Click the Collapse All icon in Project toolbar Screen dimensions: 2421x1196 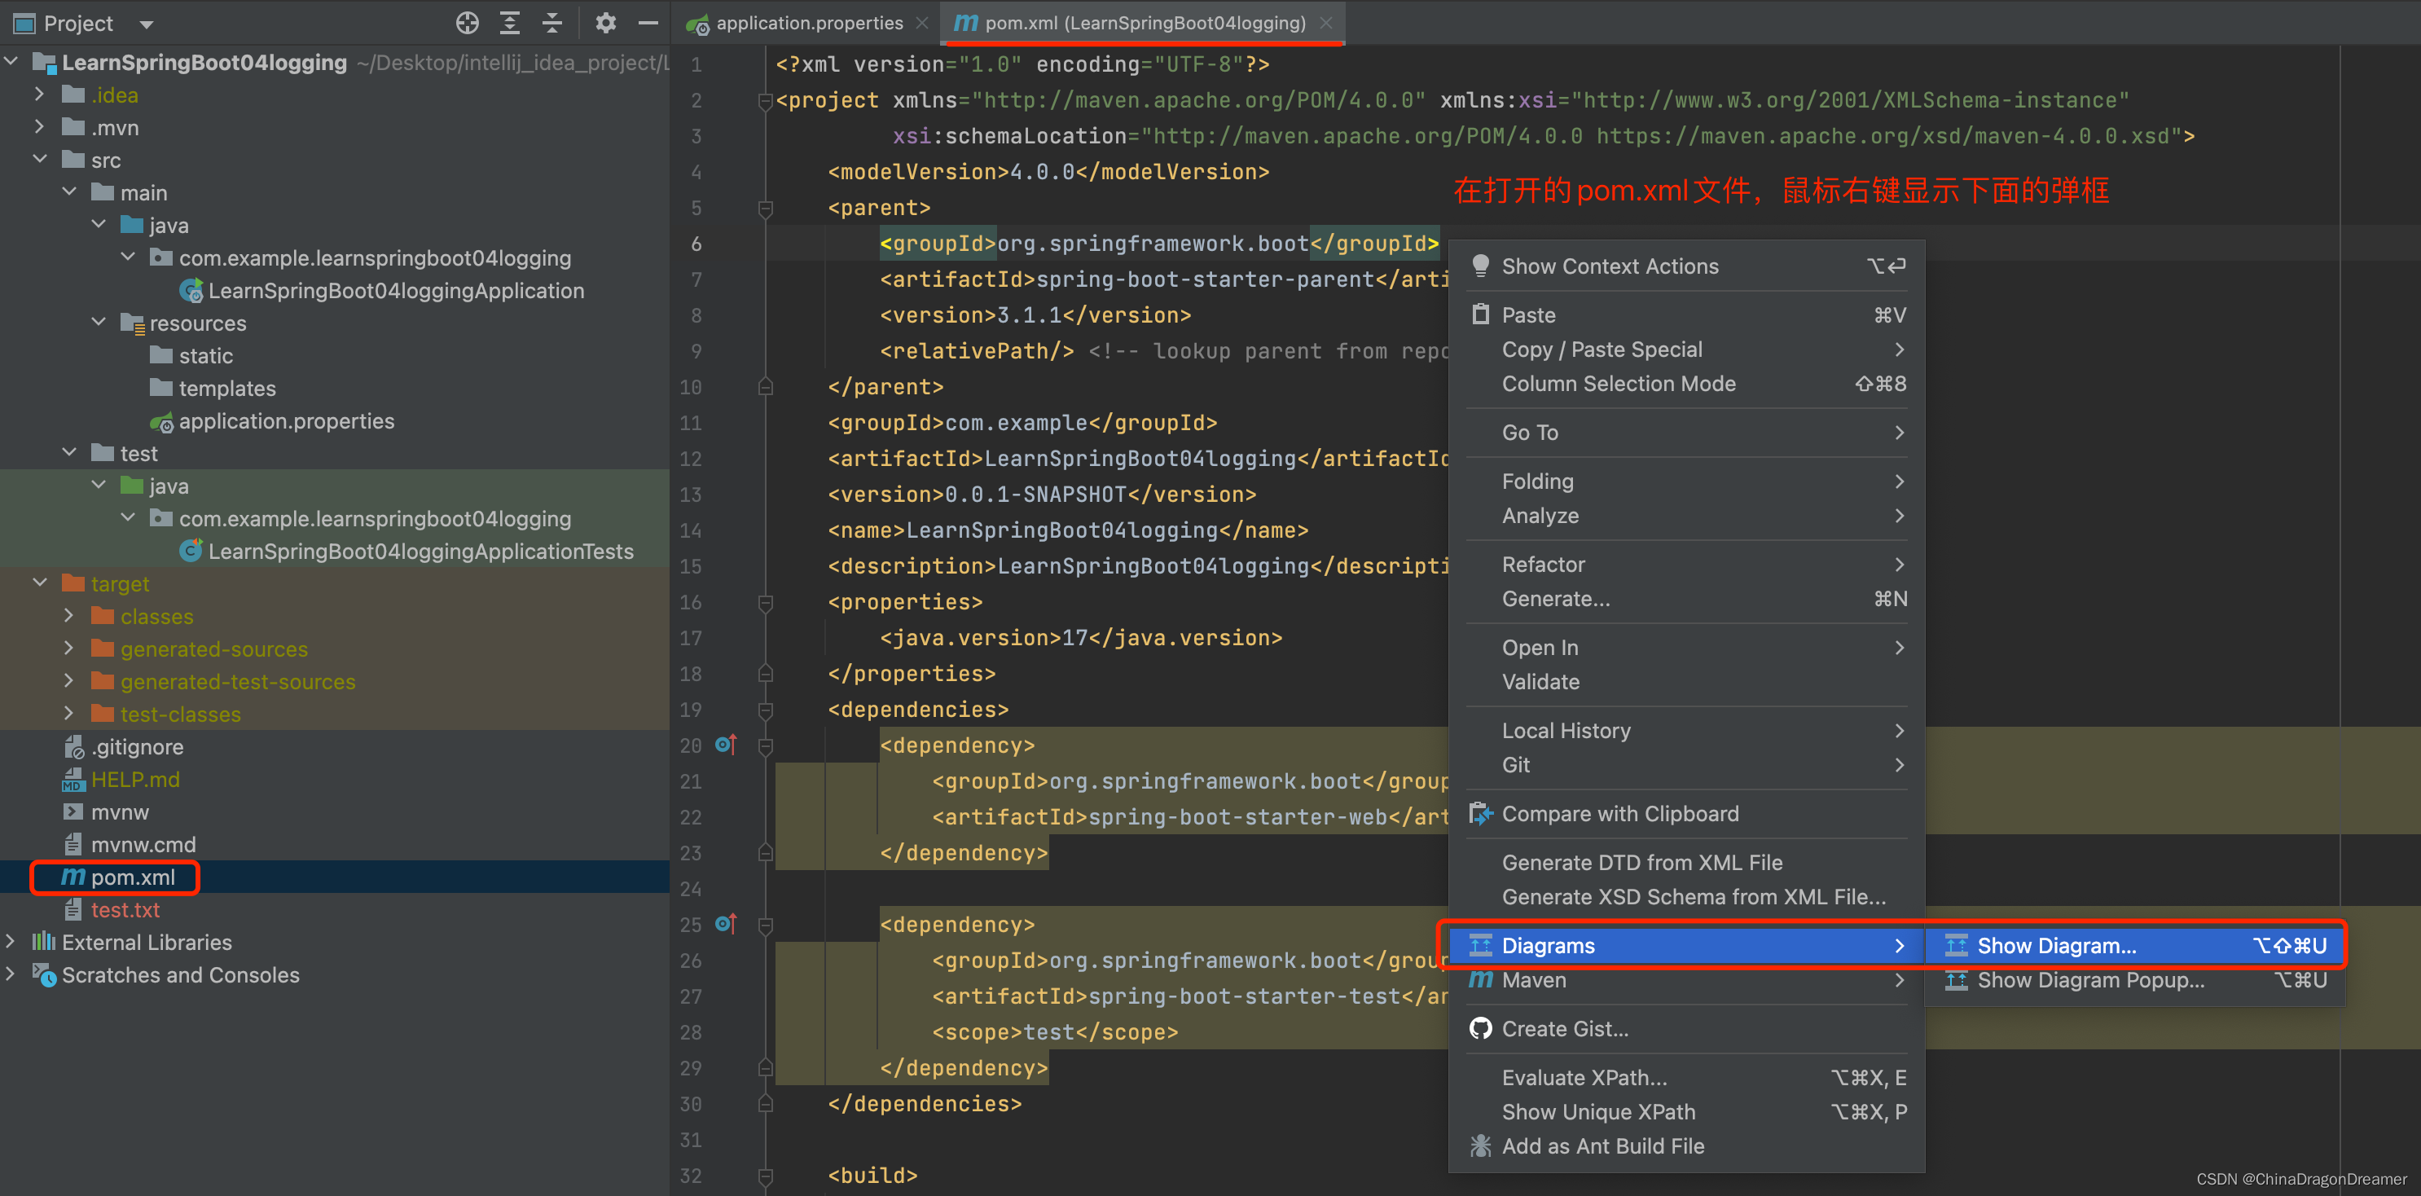point(552,24)
